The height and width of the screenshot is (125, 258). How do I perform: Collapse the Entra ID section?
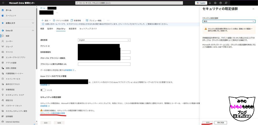(x=33, y=31)
